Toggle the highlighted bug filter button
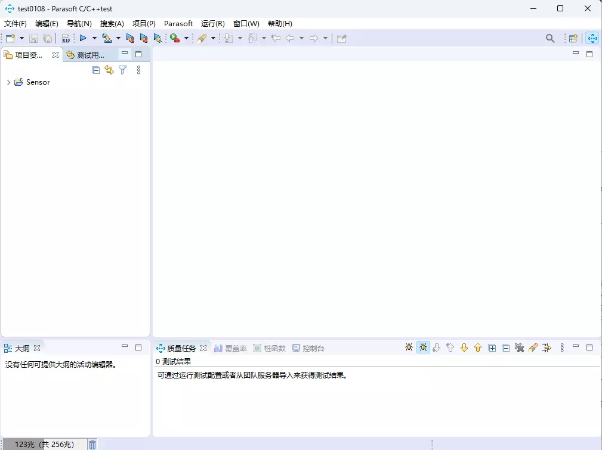 423,347
